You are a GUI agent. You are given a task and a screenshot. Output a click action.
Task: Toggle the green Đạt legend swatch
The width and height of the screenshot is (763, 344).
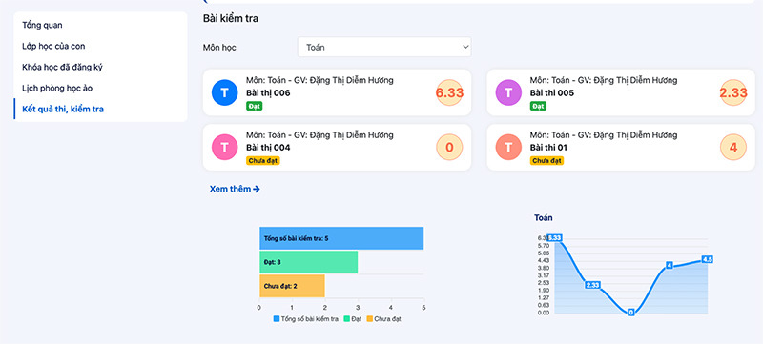(346, 319)
